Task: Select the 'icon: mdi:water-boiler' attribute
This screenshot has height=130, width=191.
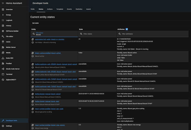Action: coord(125,55)
